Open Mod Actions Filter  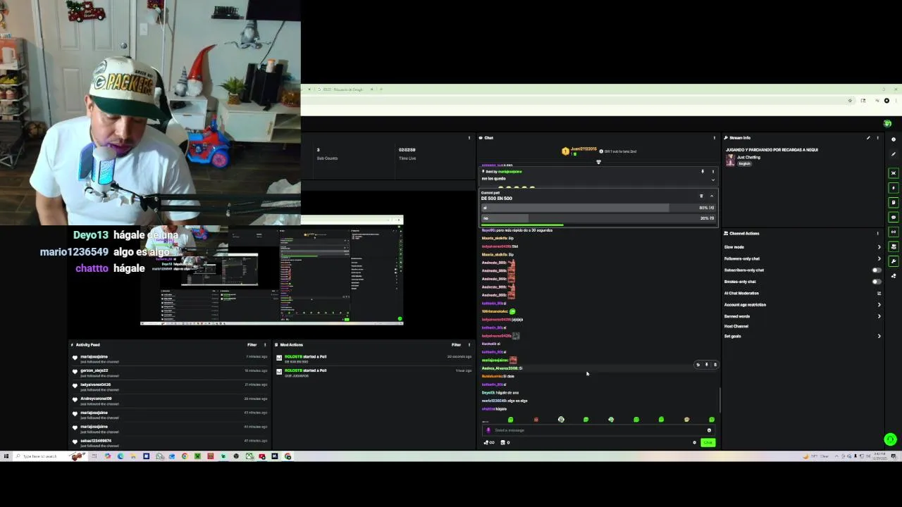coord(456,345)
